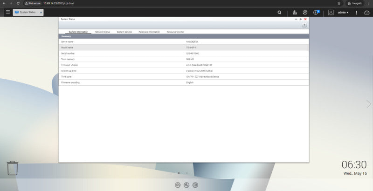The height and width of the screenshot is (191, 373).
Task: Click the Firmware version row label
Action: coord(69,65)
